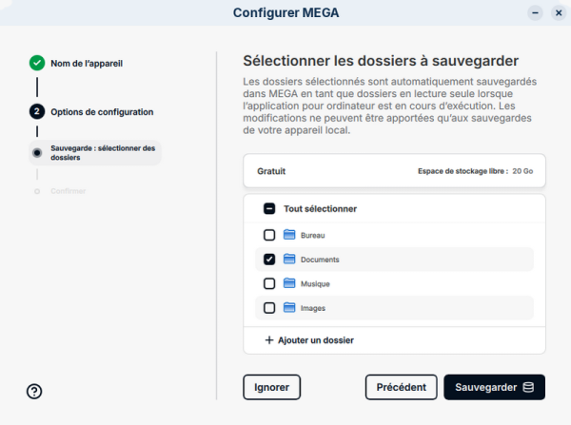The width and height of the screenshot is (571, 425).
Task: Uncheck the Documents folder checkbox
Action: [269, 259]
